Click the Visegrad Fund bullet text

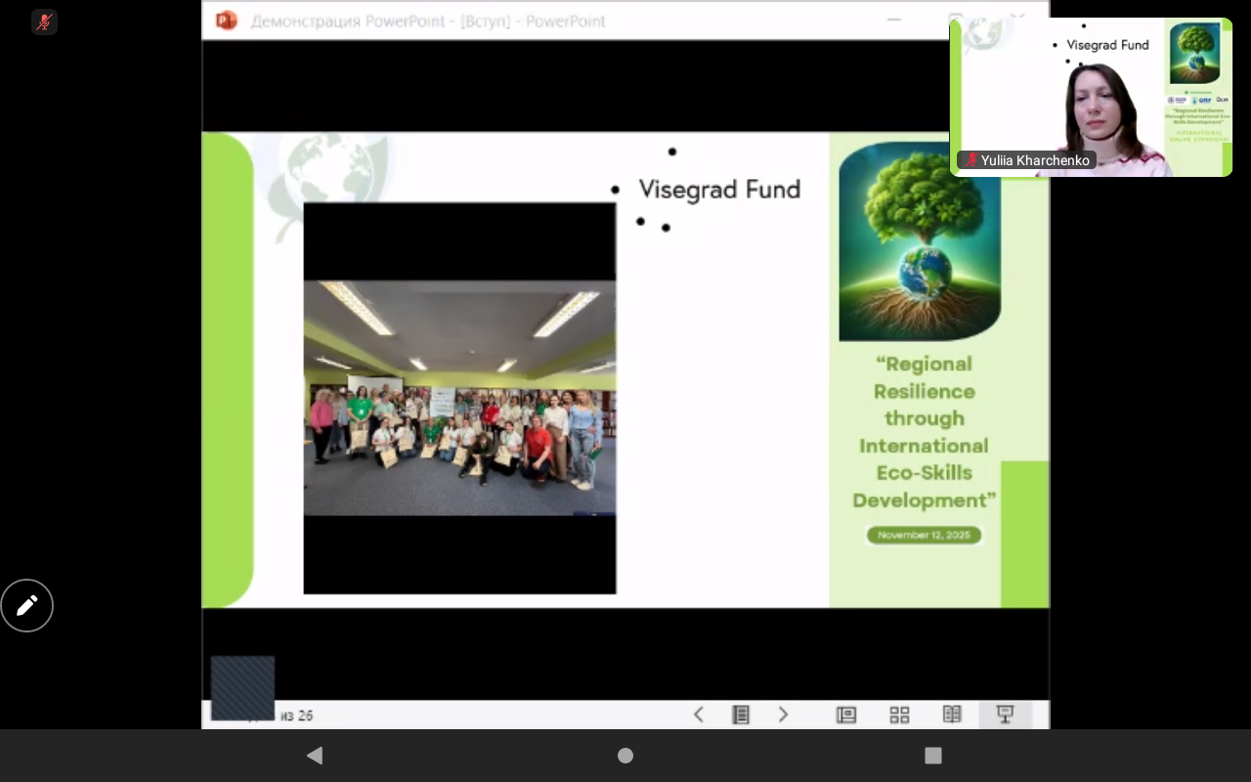719,190
